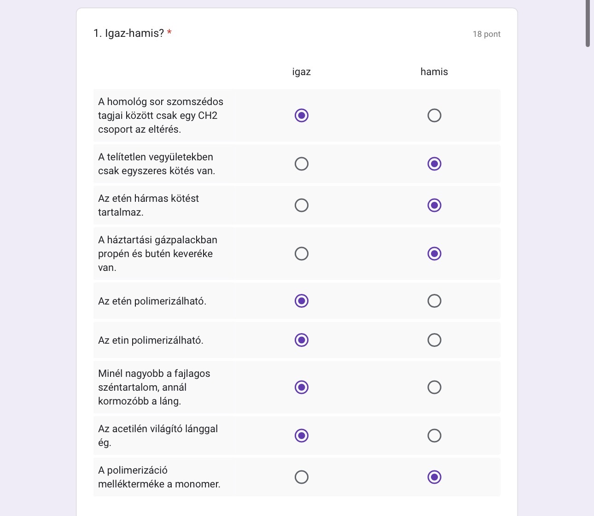Choose igaz for 'Az etin polimerizálható'

click(x=302, y=340)
